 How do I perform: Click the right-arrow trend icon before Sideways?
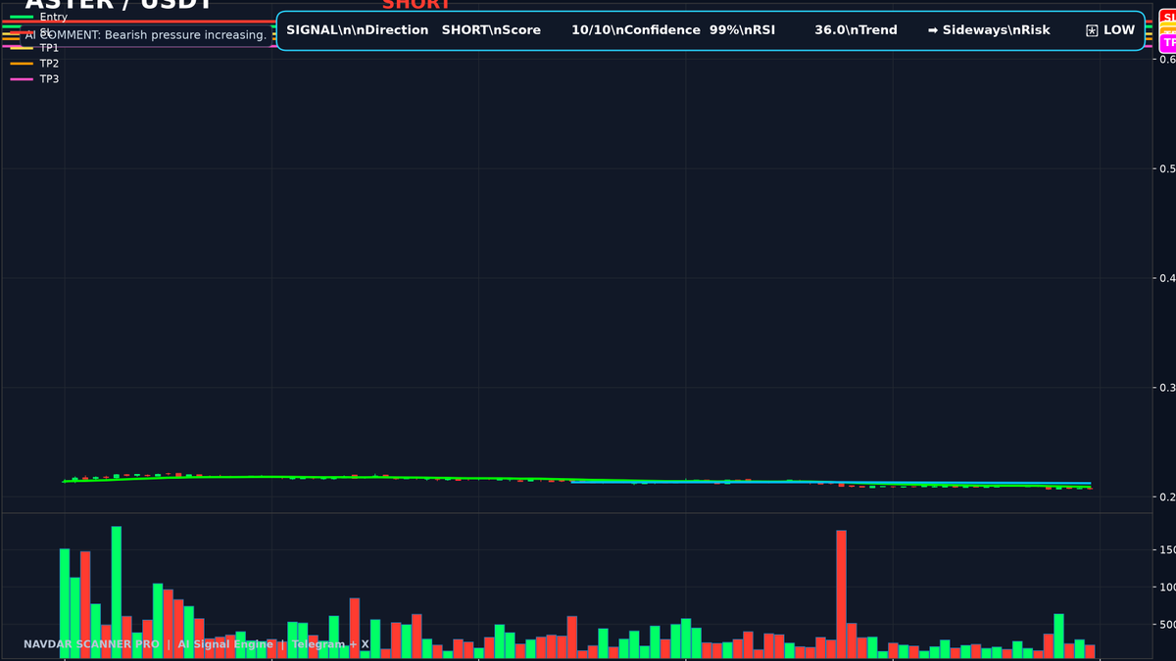point(933,30)
